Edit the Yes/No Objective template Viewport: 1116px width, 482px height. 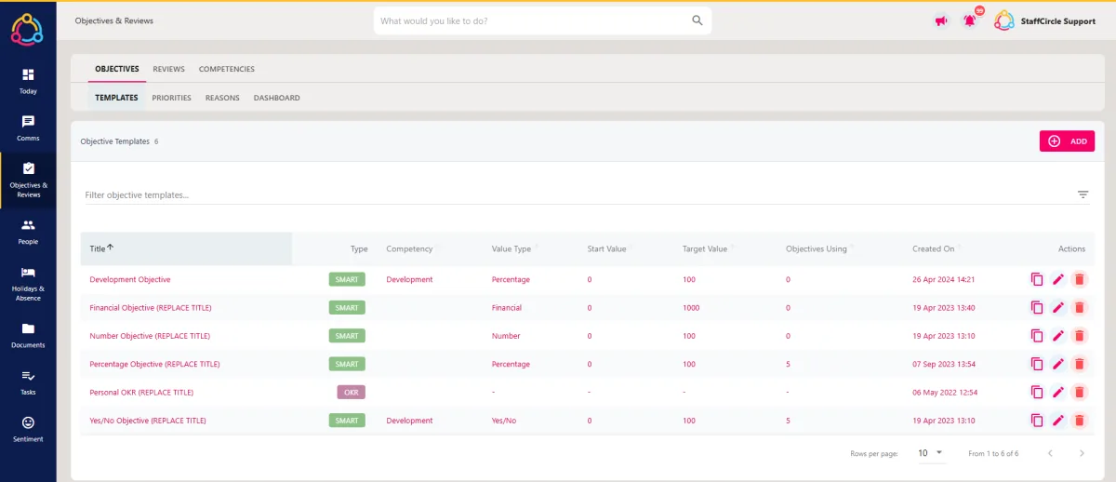point(1058,421)
